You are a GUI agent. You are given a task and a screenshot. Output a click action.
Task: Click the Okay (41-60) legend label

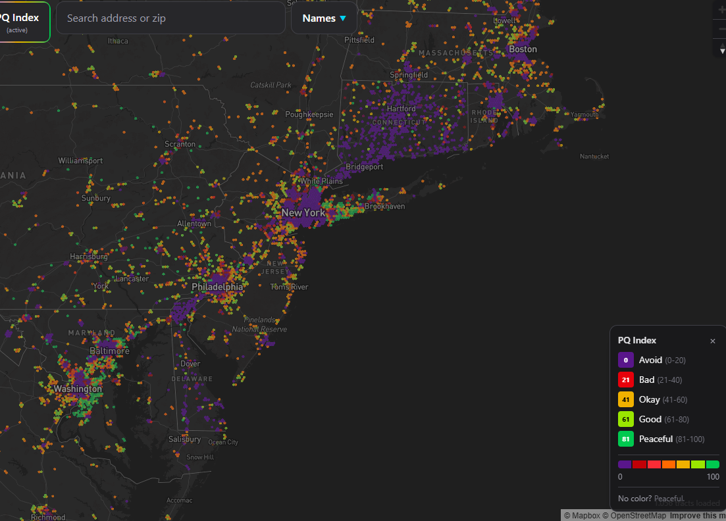point(663,400)
